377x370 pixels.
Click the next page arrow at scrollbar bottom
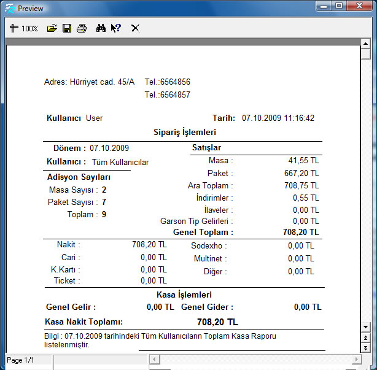[366, 347]
